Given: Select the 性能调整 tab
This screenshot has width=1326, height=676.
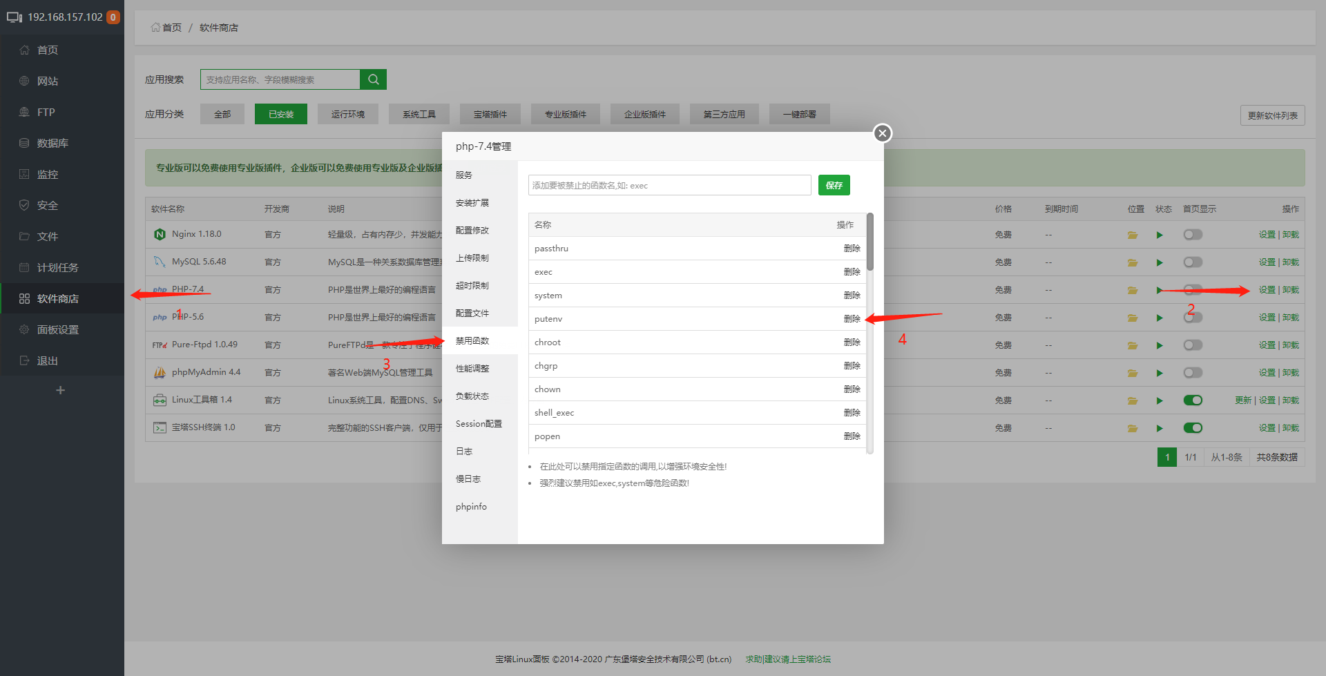Looking at the screenshot, I should [480, 369].
